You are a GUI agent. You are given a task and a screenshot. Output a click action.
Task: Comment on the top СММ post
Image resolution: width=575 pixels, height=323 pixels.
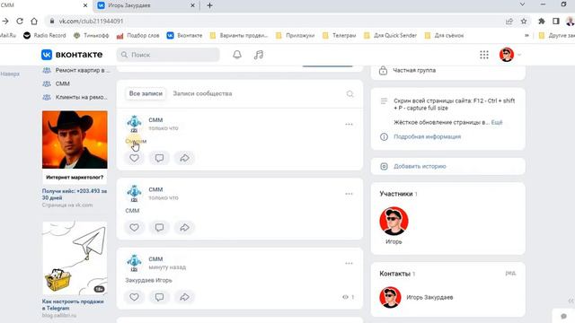tap(159, 158)
